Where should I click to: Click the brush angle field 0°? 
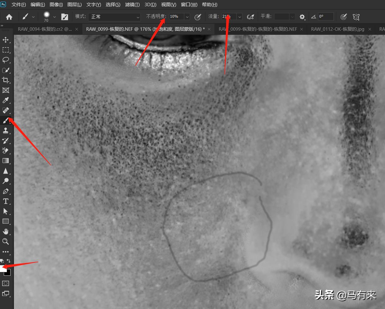pyautogui.click(x=326, y=16)
